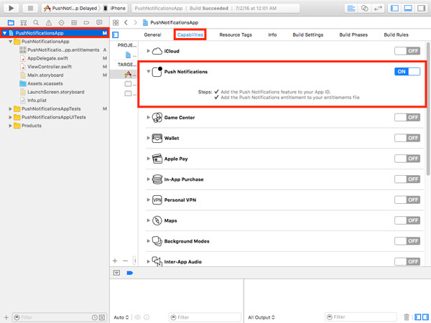Turn off Push Notifications switch

click(407, 72)
